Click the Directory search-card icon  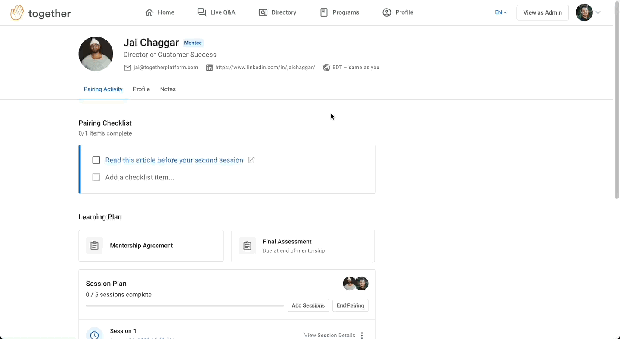click(263, 12)
